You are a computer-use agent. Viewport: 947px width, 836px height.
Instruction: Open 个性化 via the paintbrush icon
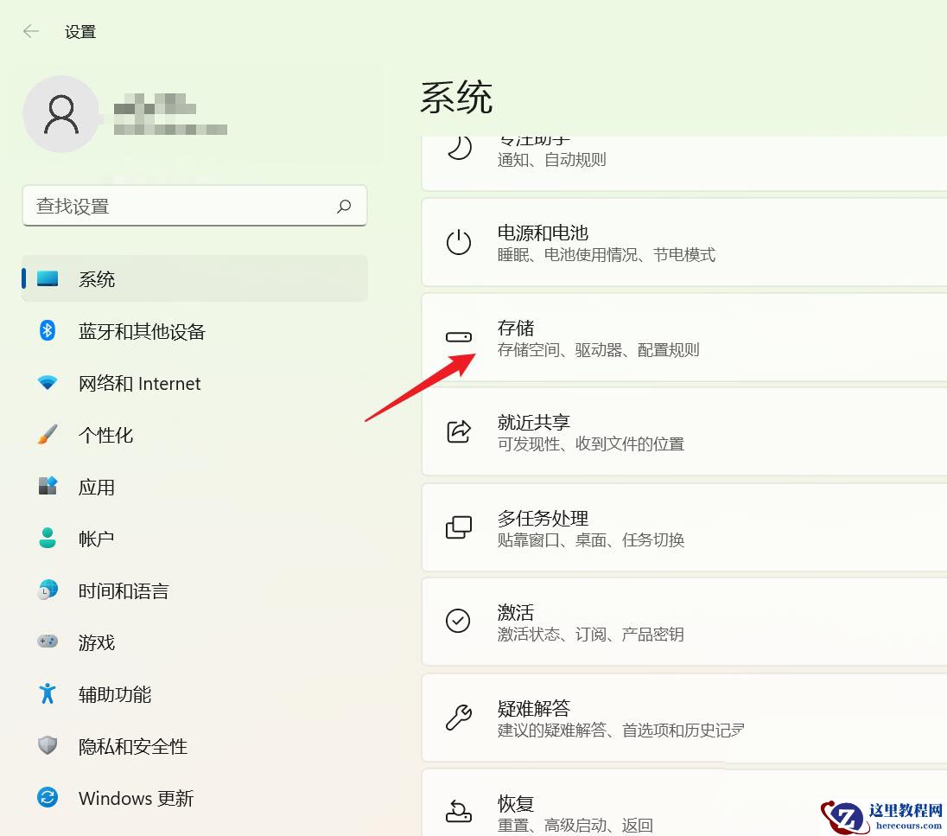pos(46,435)
